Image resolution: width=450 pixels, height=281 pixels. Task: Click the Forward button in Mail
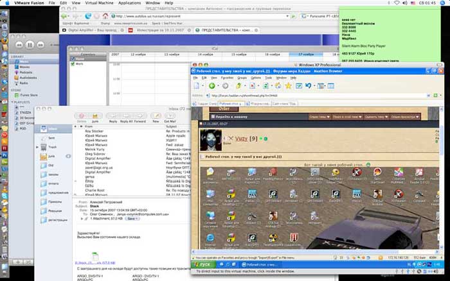click(x=140, y=117)
